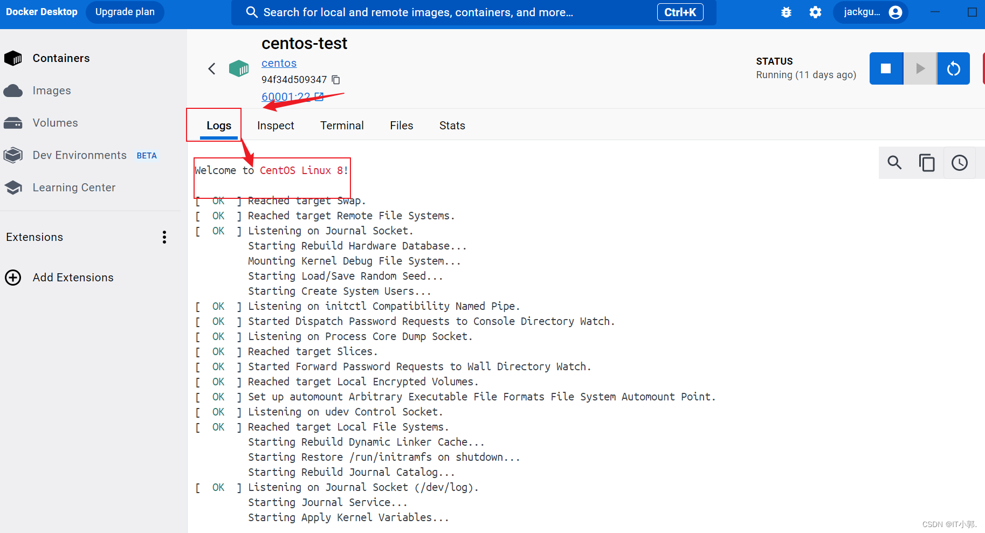Screen dimensions: 985x533
Task: Click the teal container icon
Action: [239, 68]
